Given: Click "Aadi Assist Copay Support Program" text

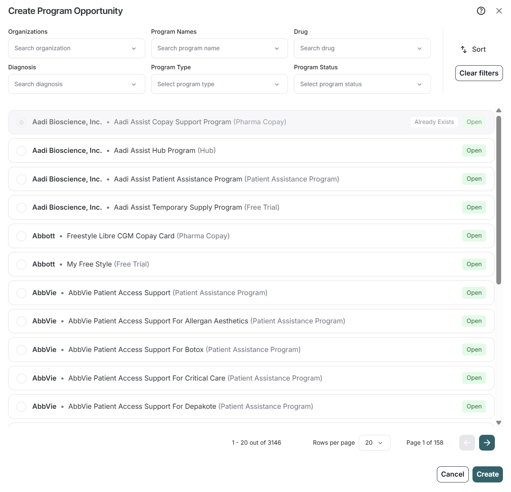Looking at the screenshot, I should click(x=173, y=122).
